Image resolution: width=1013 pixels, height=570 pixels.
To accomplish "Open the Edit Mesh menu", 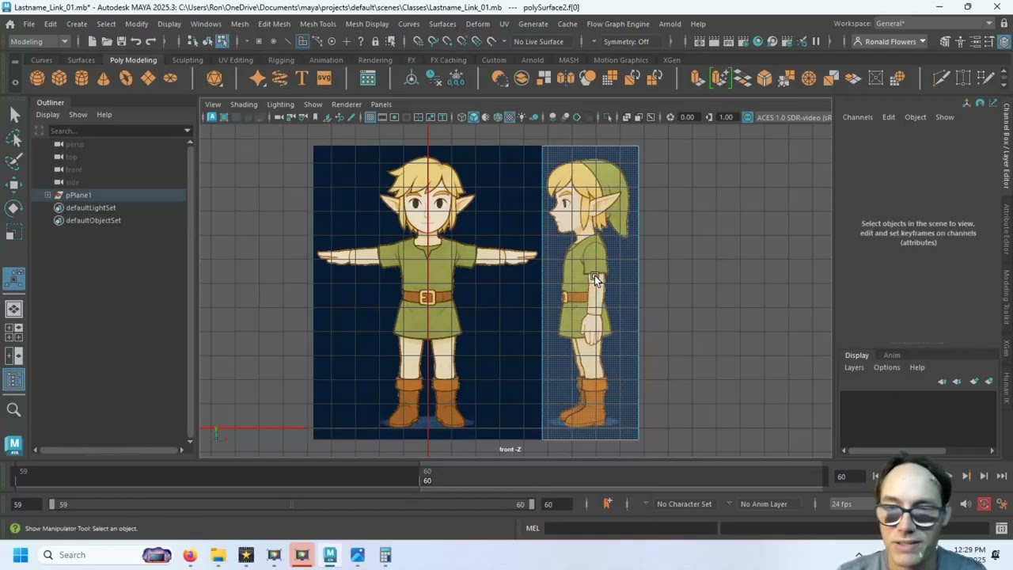I will coord(274,24).
